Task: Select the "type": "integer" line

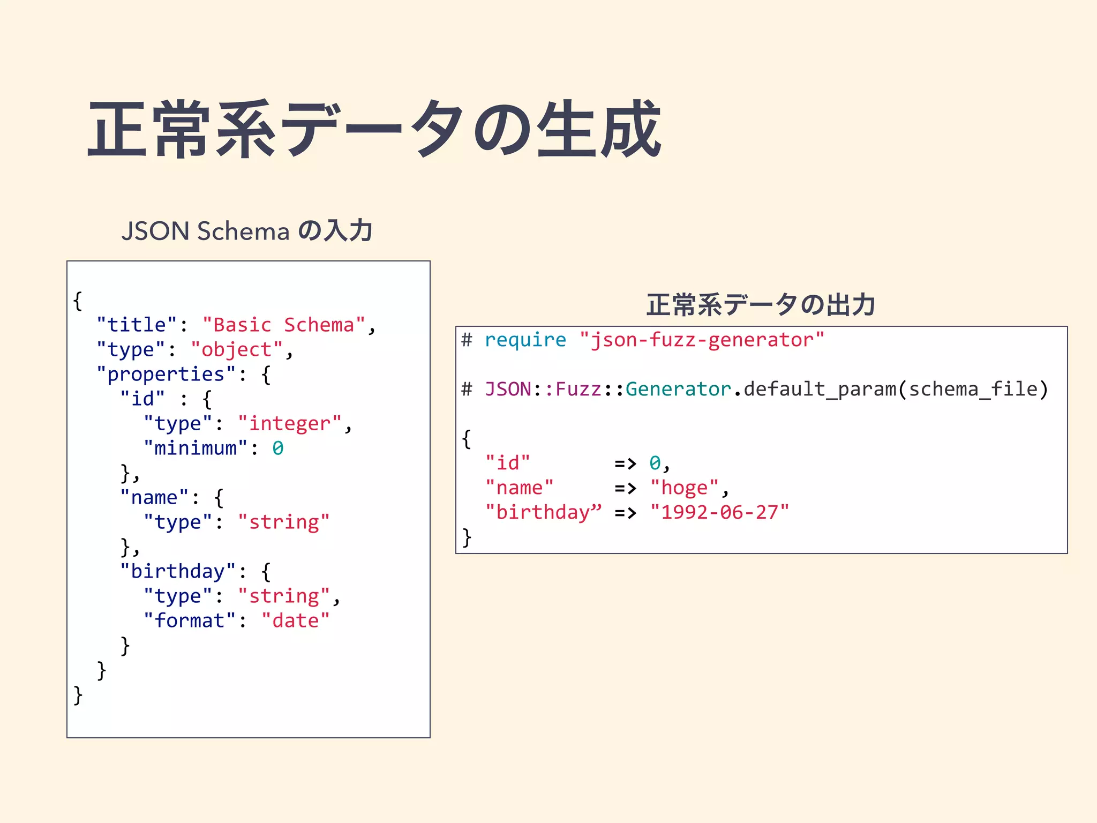Action: coord(247,424)
